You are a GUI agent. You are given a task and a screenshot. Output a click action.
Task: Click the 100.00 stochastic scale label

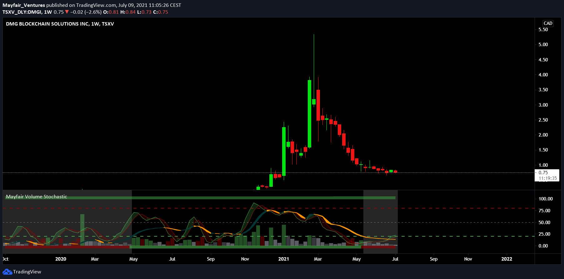[x=546, y=199]
